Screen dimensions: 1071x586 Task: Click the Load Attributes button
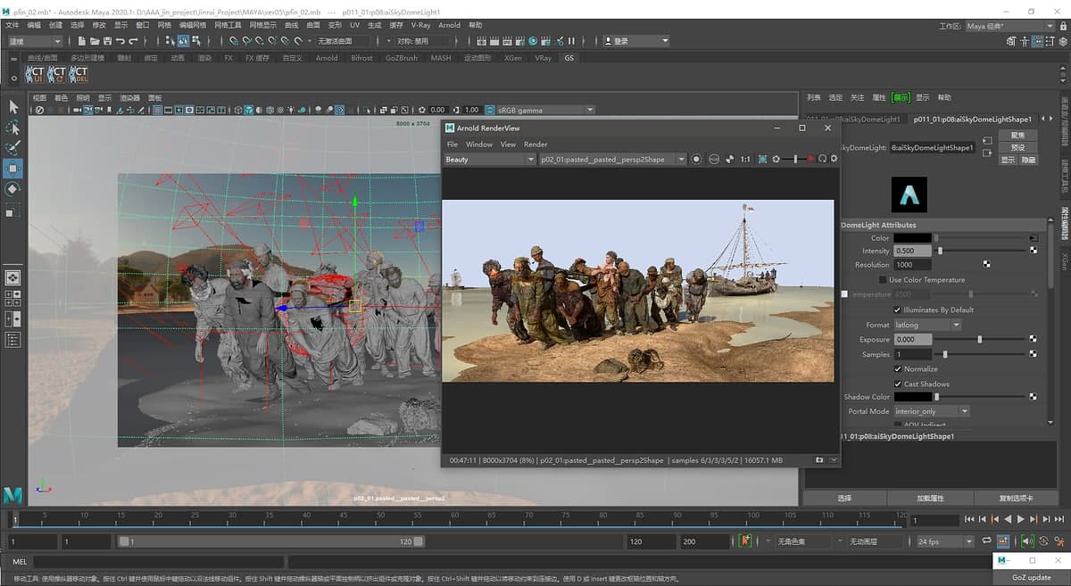pyautogui.click(x=930, y=499)
